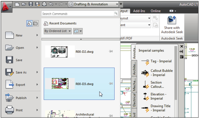Pin the Architectural document entry

111,116
